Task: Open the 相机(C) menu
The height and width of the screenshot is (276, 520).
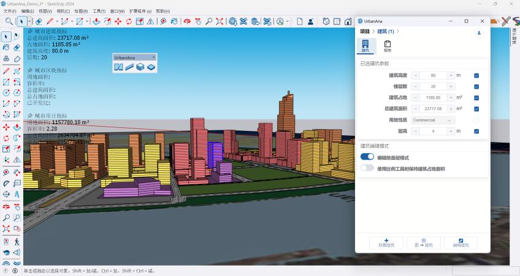Action: click(63, 11)
